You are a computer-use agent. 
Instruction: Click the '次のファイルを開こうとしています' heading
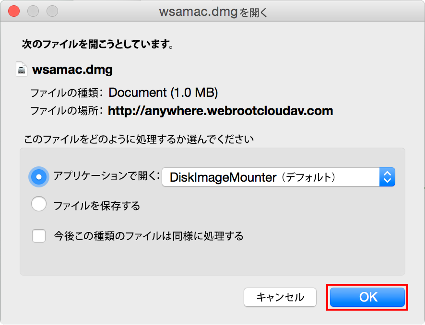click(x=97, y=44)
